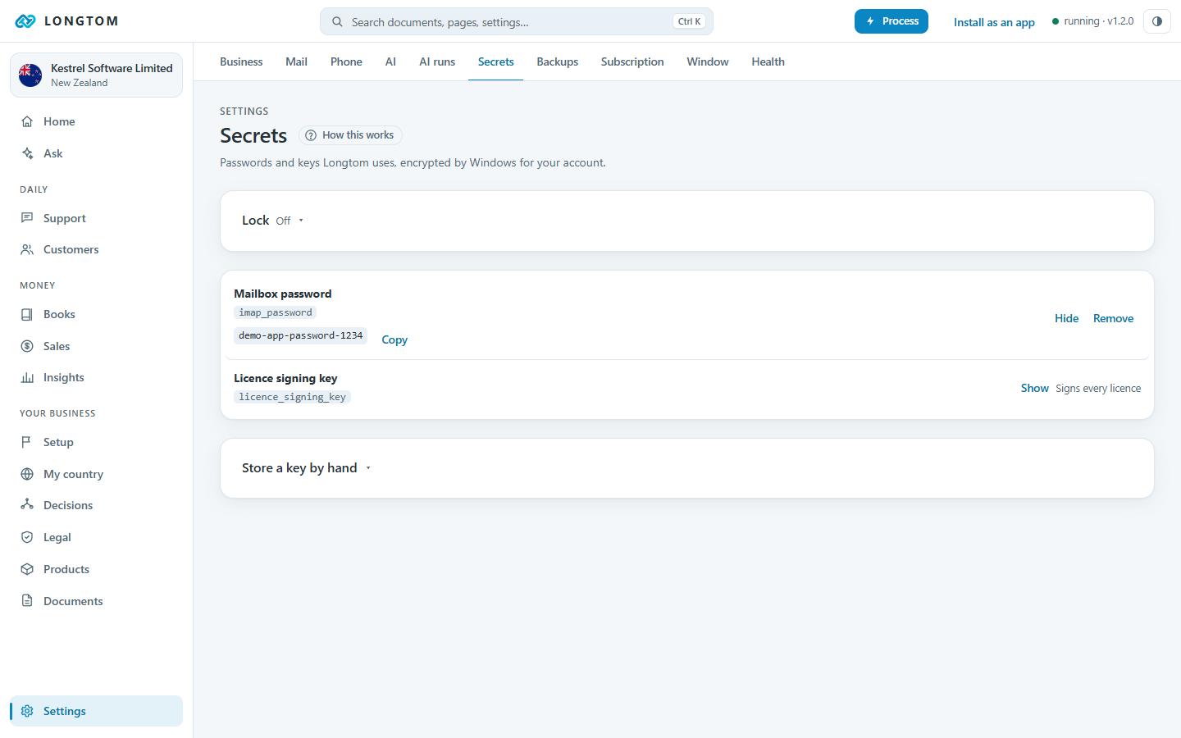
Task: Click the Books icon in sidebar
Action: click(27, 314)
